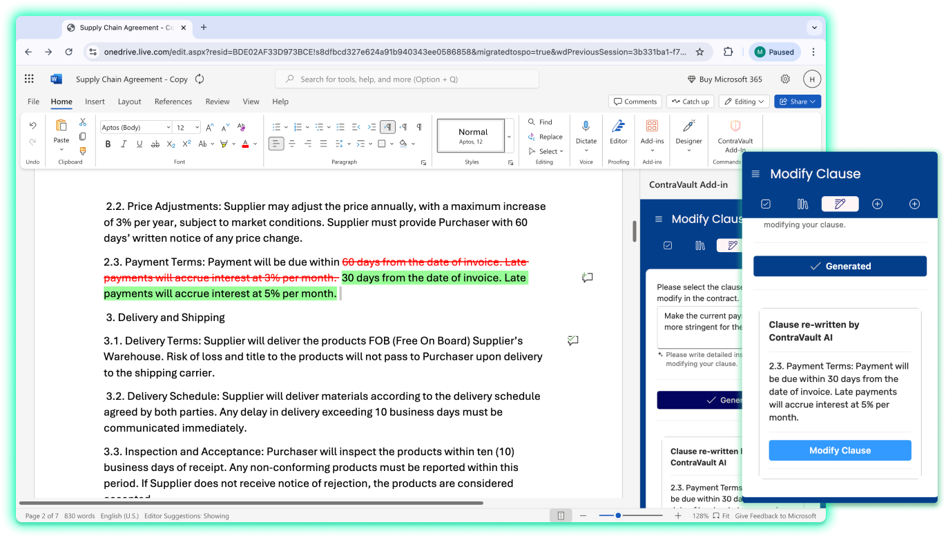Toggle Subscript formatting
946x538 pixels.
pos(172,144)
